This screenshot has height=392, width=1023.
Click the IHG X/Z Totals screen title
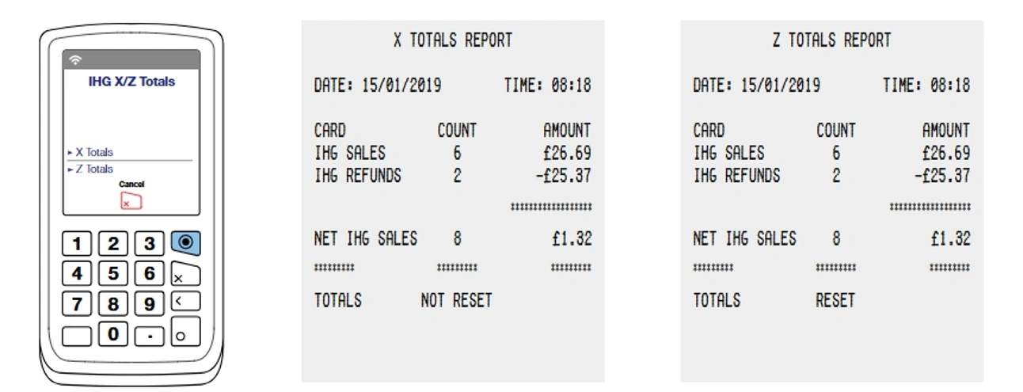coord(131,82)
